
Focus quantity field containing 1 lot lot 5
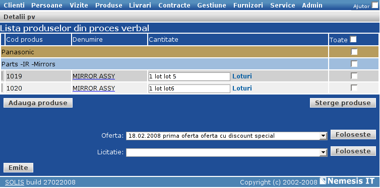click(189, 76)
